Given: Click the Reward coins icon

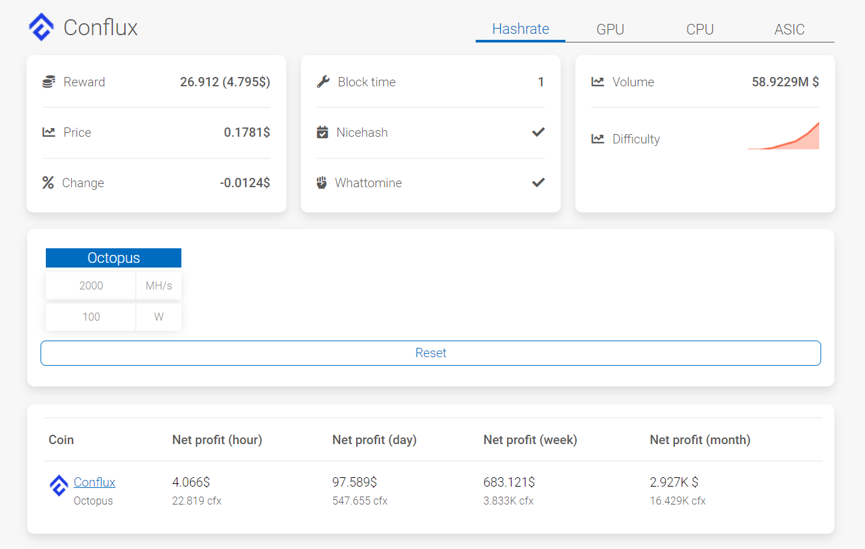Looking at the screenshot, I should 48,82.
